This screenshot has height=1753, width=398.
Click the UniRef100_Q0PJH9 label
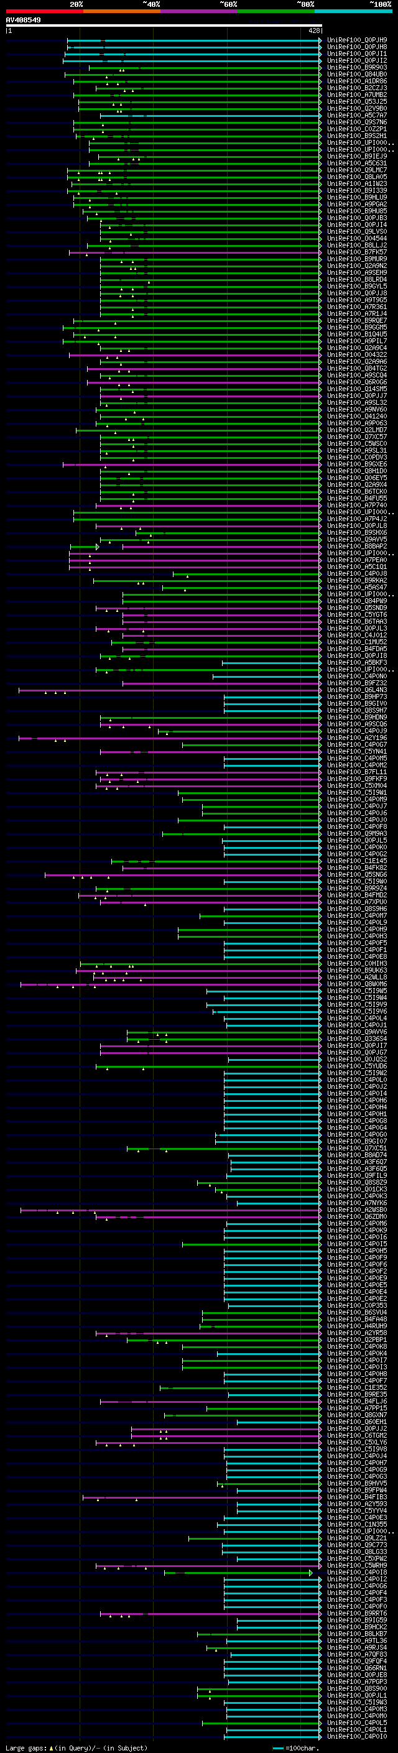357,40
